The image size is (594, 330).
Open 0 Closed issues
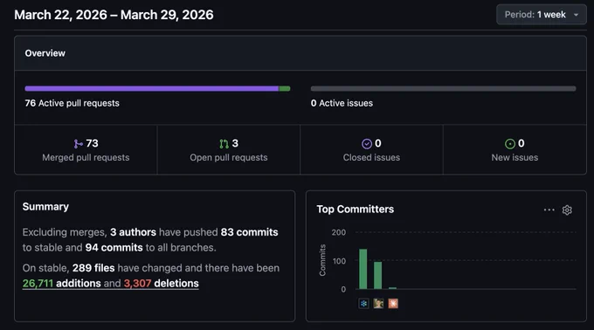coord(371,150)
